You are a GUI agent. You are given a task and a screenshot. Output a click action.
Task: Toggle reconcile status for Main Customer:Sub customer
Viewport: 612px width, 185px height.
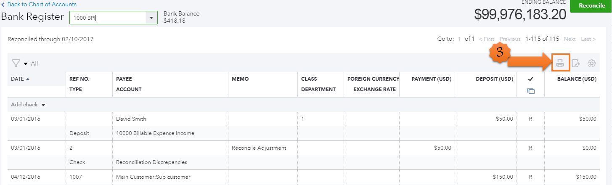click(531, 177)
